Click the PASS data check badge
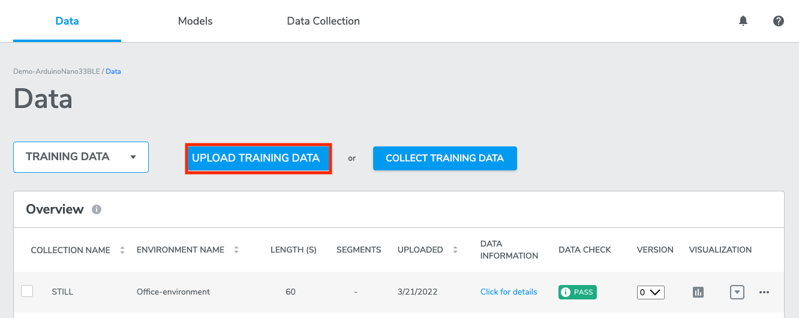This screenshot has width=799, height=318. (x=578, y=292)
